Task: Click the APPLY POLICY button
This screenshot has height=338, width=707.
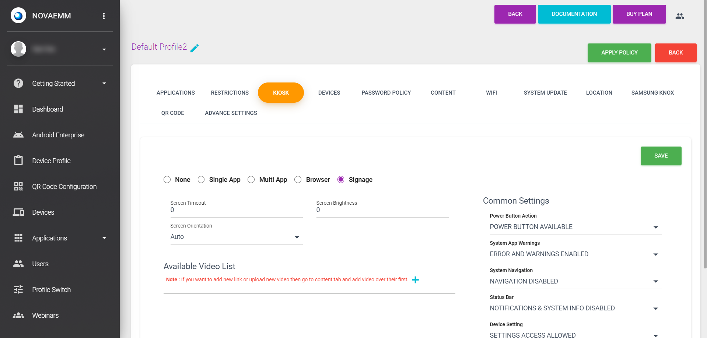Action: pos(619,53)
